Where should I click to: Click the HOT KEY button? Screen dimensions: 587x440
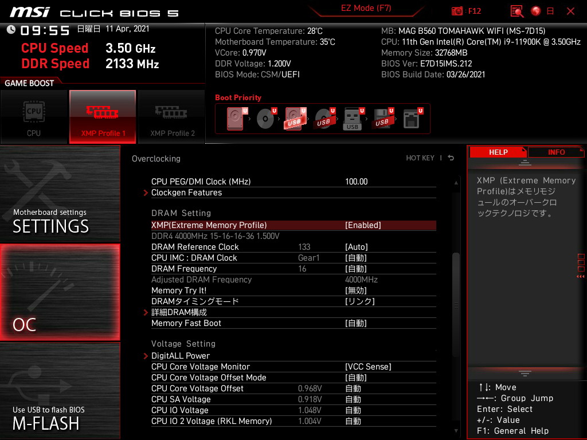point(420,158)
